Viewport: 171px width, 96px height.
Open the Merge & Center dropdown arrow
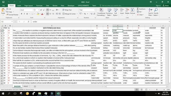pyautogui.click(x=77, y=14)
